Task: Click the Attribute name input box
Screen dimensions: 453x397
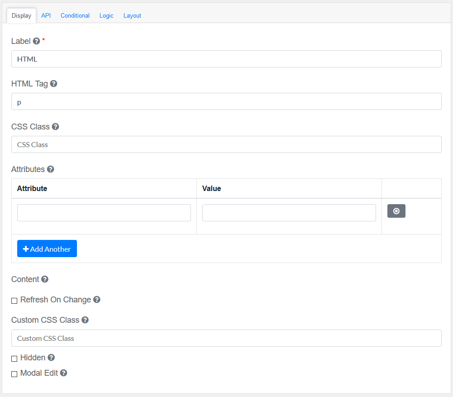Action: [x=104, y=213]
